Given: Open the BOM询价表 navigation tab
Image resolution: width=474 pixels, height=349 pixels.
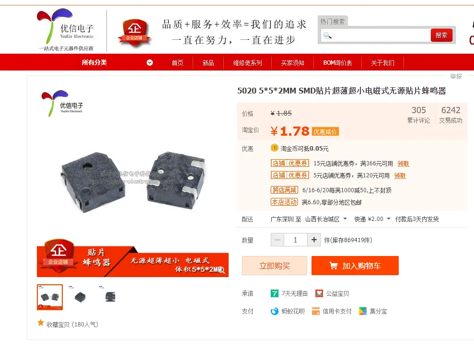Looking at the screenshot, I should point(338,63).
